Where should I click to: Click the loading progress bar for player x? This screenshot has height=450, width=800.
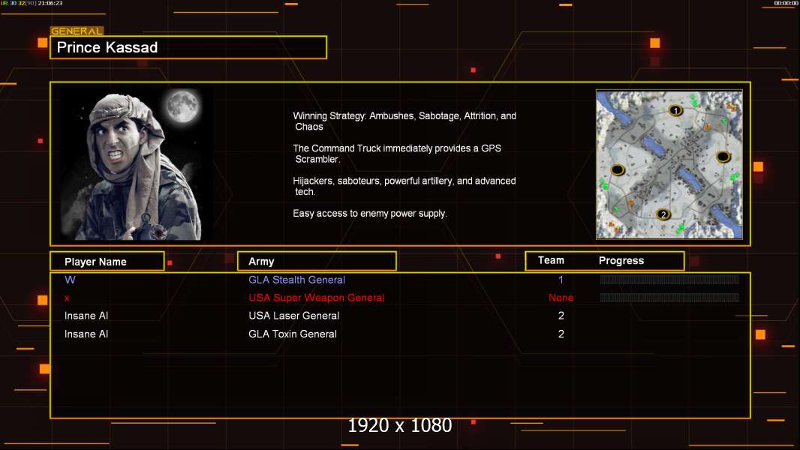click(669, 298)
